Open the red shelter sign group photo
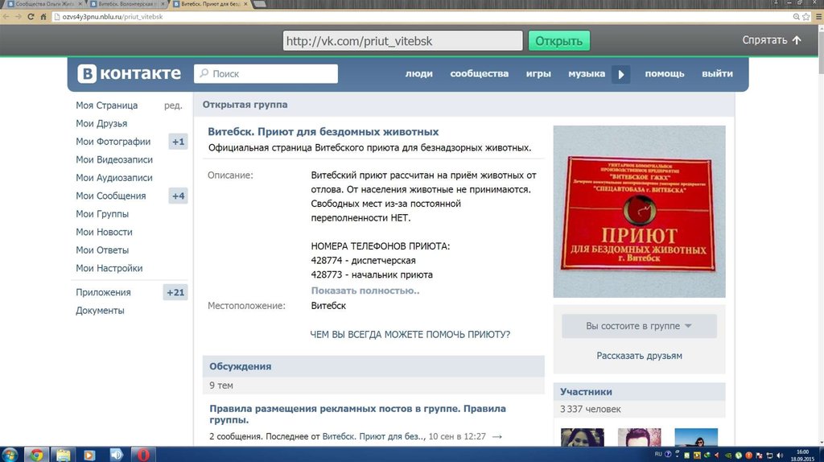824x462 pixels. click(x=639, y=212)
